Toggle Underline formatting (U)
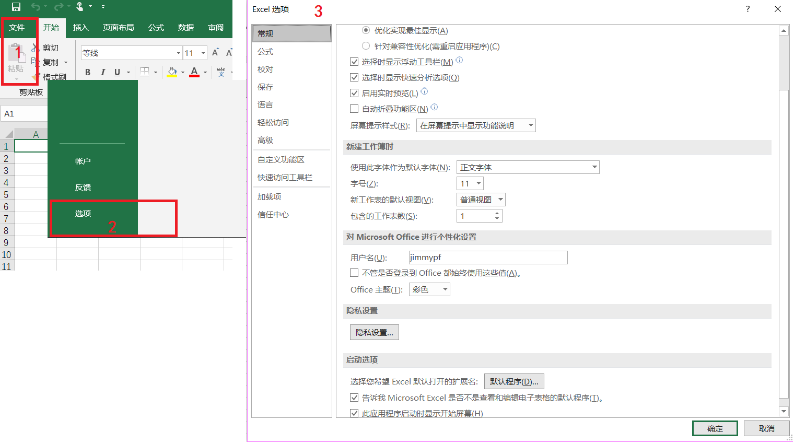 tap(117, 72)
